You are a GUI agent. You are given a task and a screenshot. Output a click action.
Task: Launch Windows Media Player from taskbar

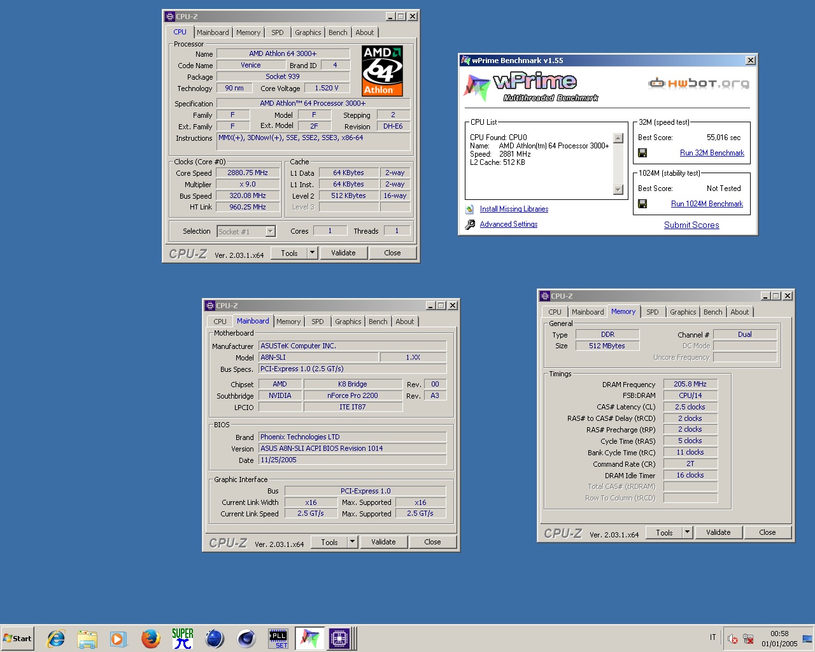[118, 638]
